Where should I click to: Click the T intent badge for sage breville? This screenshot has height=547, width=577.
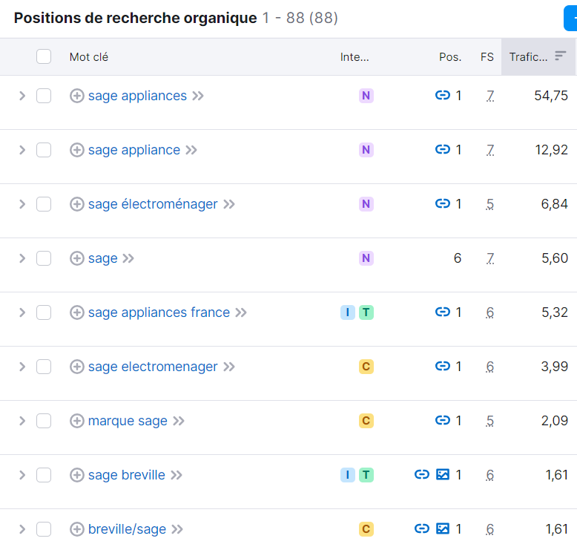(x=366, y=475)
